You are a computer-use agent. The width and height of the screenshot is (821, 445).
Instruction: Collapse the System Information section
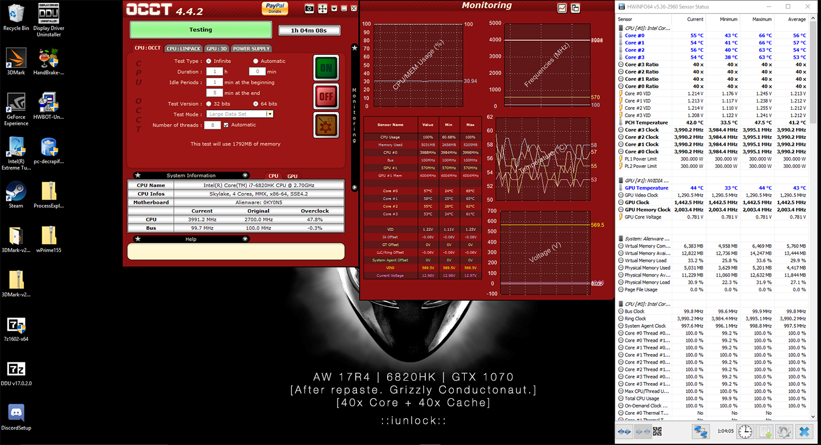pos(245,175)
